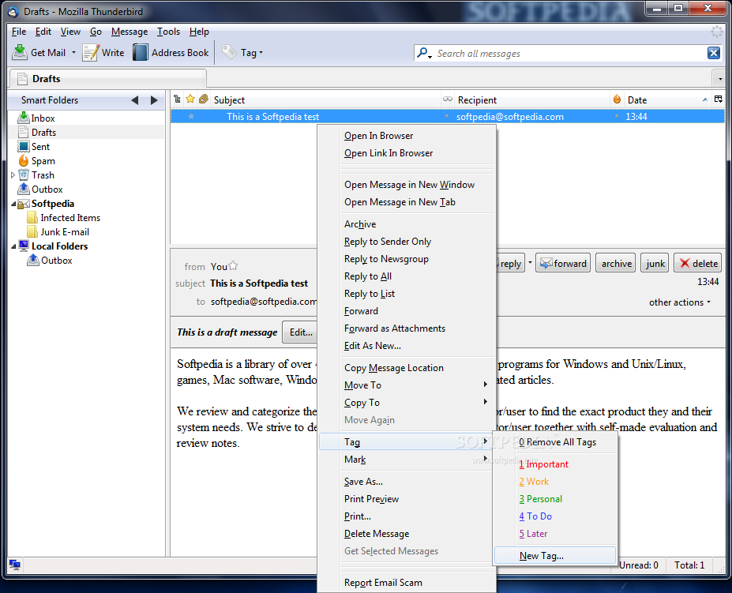Collapse the Local Folders tree
The height and width of the screenshot is (593, 732).
pyautogui.click(x=13, y=246)
